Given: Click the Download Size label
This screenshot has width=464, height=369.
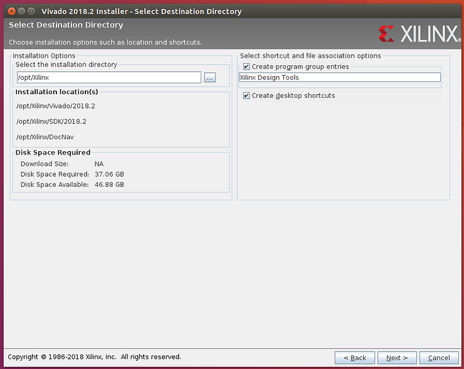Looking at the screenshot, I should coord(45,164).
